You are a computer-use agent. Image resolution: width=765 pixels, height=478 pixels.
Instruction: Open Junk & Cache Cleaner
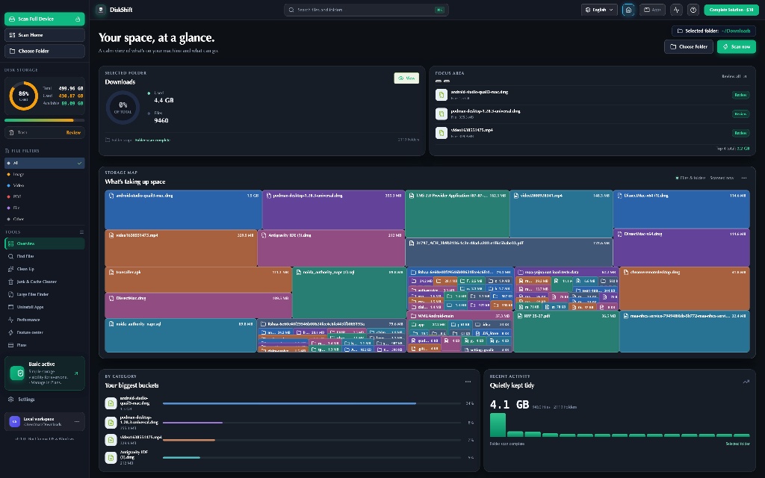pyautogui.click(x=44, y=282)
